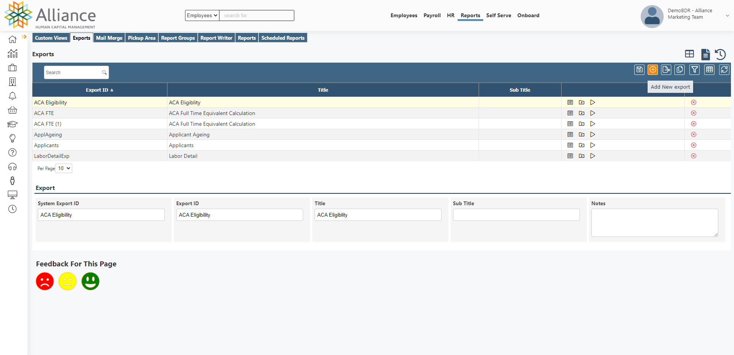Screen dimensions: 734x355
Task: Click the user profile avatar
Action: pyautogui.click(x=652, y=16)
